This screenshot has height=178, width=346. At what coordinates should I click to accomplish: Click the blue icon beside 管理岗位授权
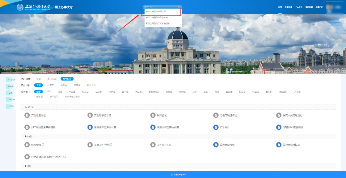point(216,145)
